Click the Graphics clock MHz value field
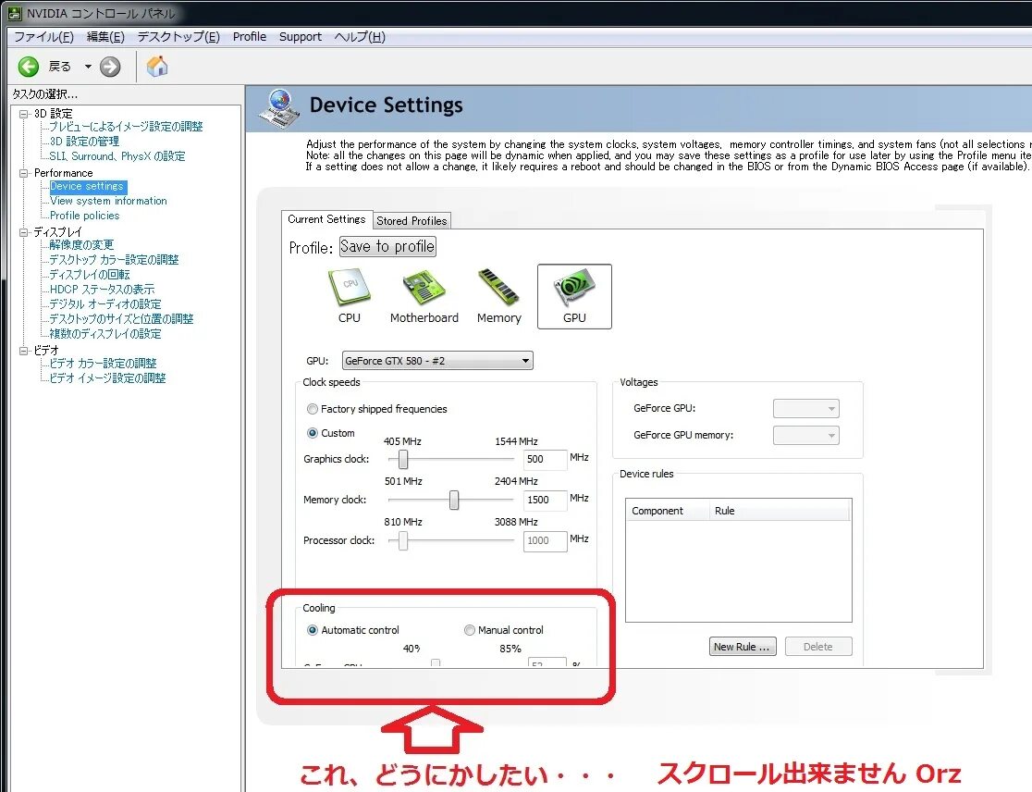1032x792 pixels. (545, 460)
